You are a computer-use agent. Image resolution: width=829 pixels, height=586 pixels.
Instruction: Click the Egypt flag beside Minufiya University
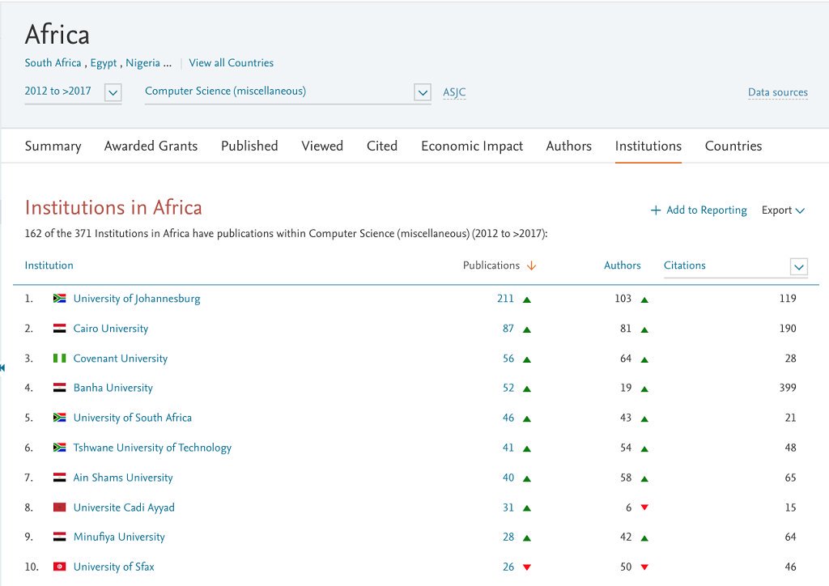[x=59, y=537]
